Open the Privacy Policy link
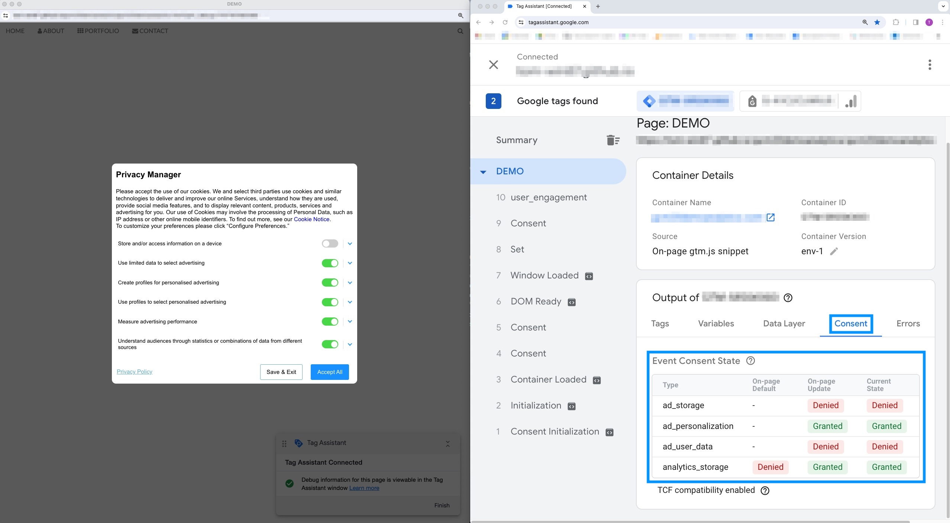 [135, 372]
